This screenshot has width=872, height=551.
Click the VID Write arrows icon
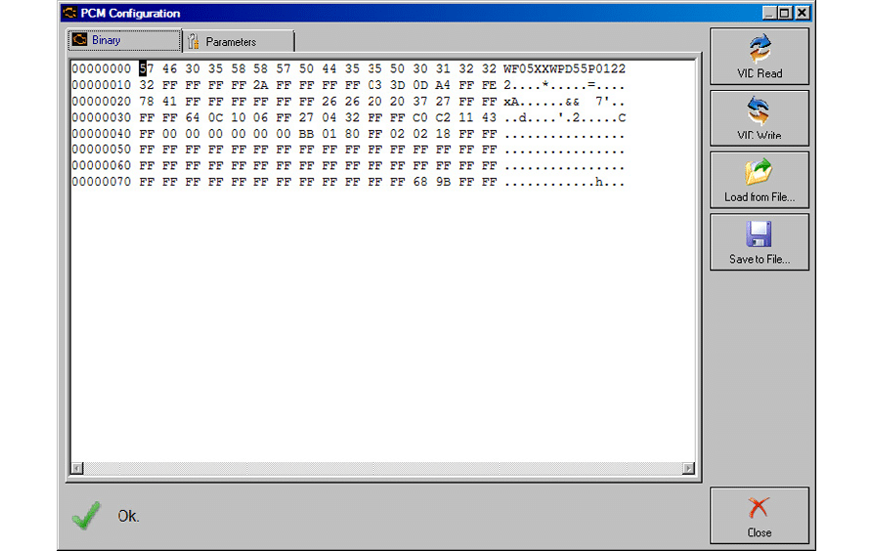(x=760, y=110)
